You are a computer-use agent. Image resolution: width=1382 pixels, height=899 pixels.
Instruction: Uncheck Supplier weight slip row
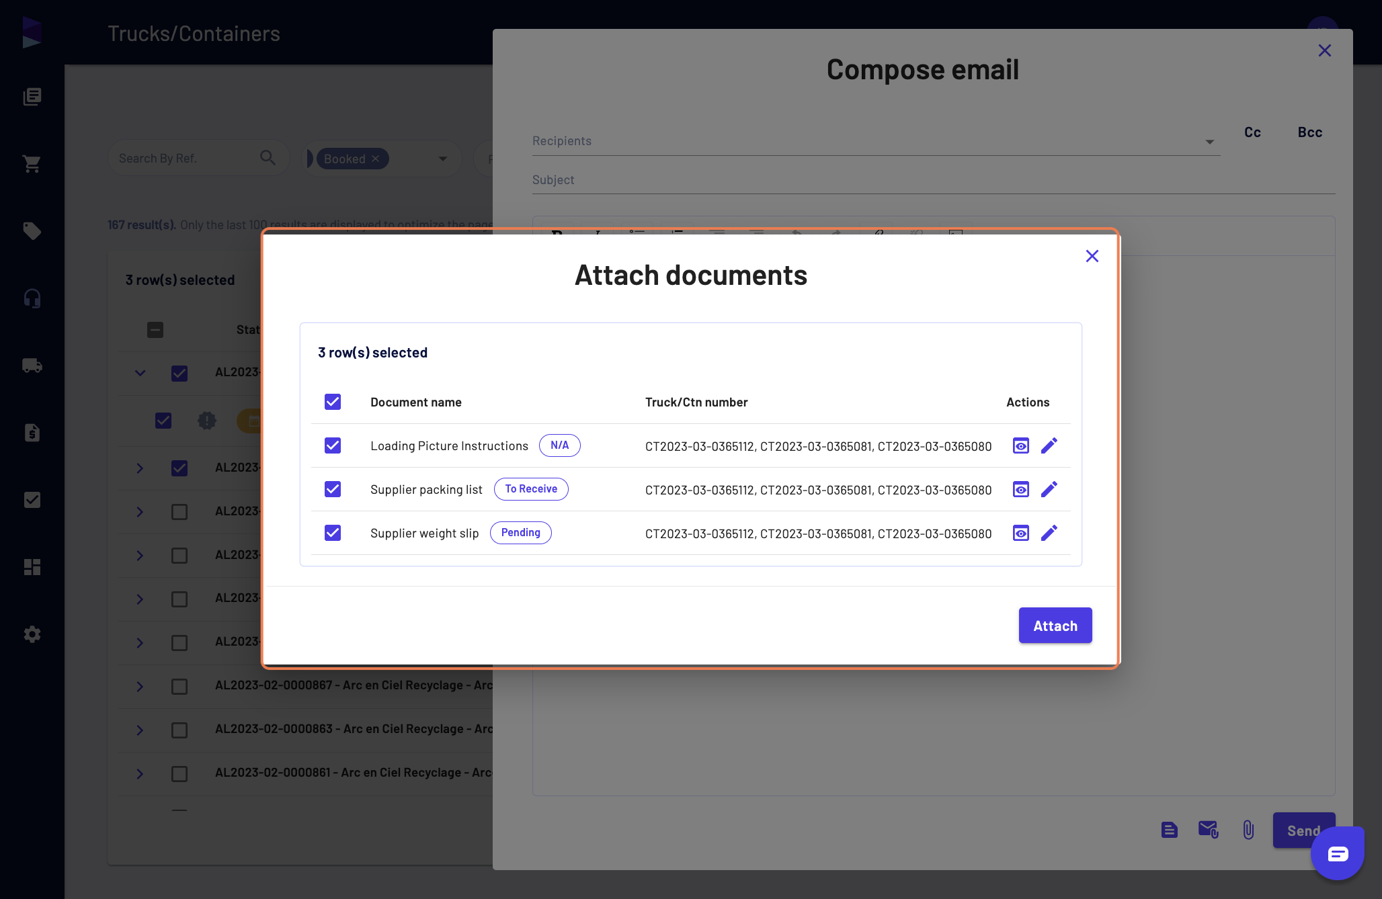coord(333,533)
